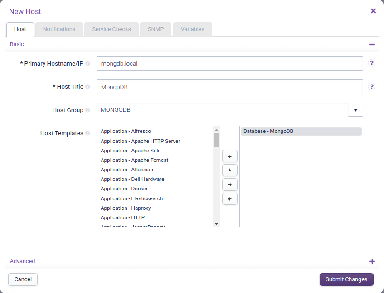
Task: Click the Cancel button
Action: coord(23,279)
